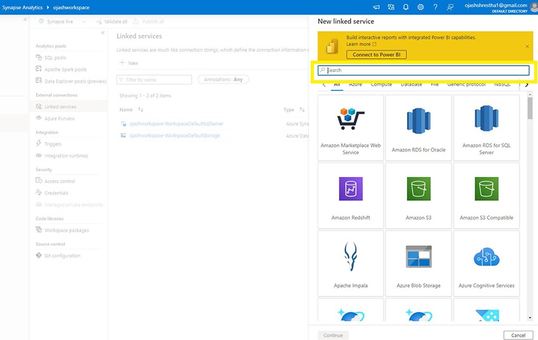This screenshot has width=538, height=340.
Task: Click the Synapse Analytics breadcrumb
Action: click(x=22, y=7)
